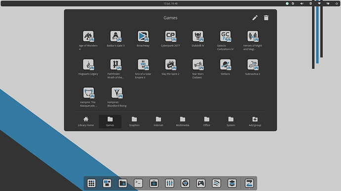Open Vampire: The Masquerade
Viewport: 341px width, 191px height.
pos(88,93)
